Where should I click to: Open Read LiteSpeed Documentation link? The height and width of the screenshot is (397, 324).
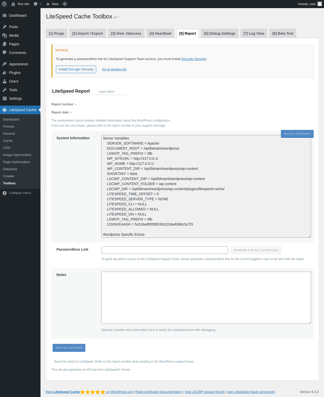159,392
